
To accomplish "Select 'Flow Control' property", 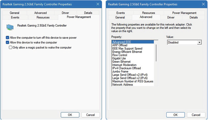I will point(133,55).
